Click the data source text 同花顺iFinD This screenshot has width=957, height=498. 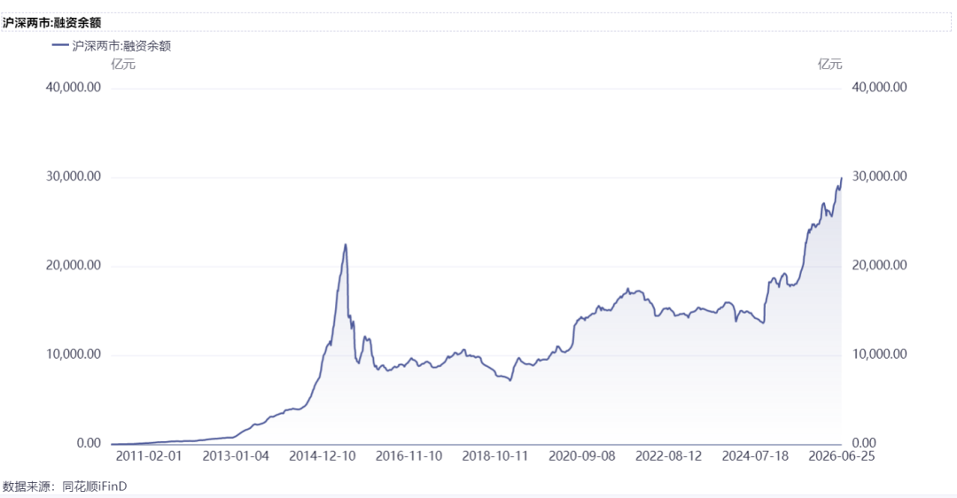pyautogui.click(x=95, y=487)
